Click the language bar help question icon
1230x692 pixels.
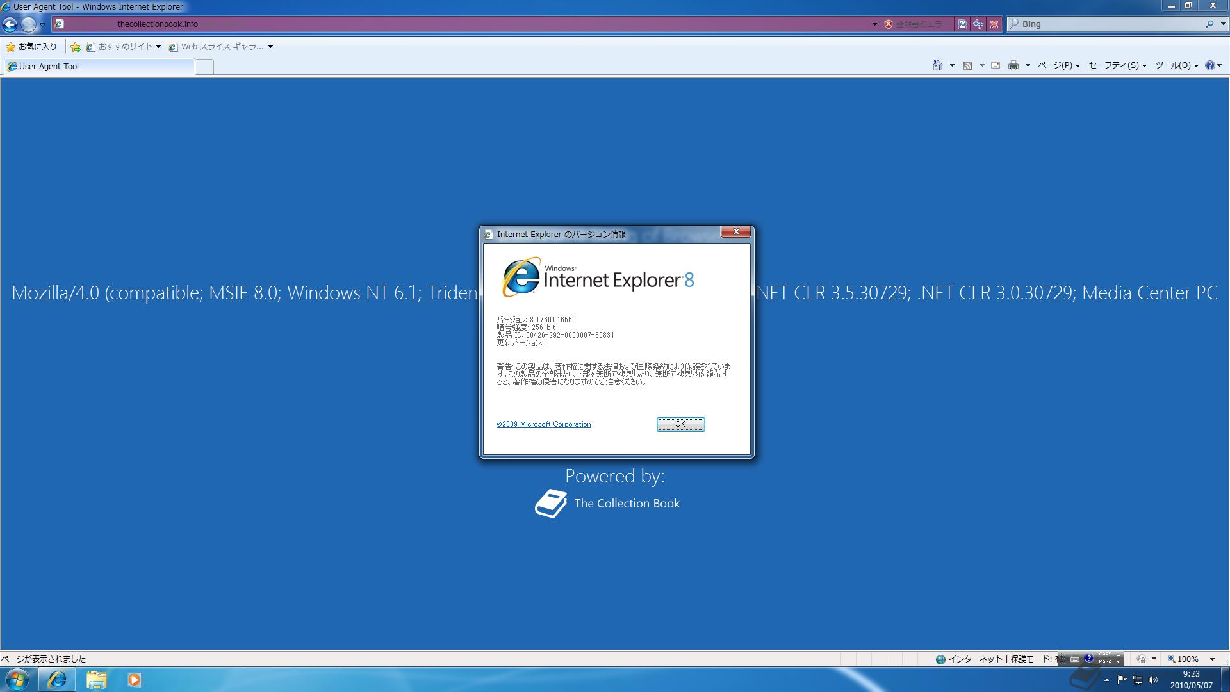tap(1088, 659)
